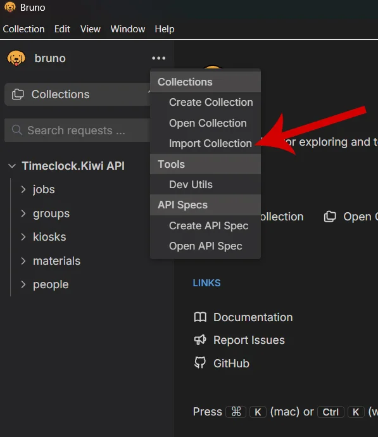Image resolution: width=378 pixels, height=437 pixels.
Task: Open the Collection menu in menu bar
Action: click(x=23, y=29)
